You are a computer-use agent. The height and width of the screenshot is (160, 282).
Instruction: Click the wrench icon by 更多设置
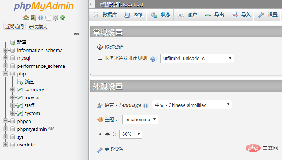tap(100, 149)
